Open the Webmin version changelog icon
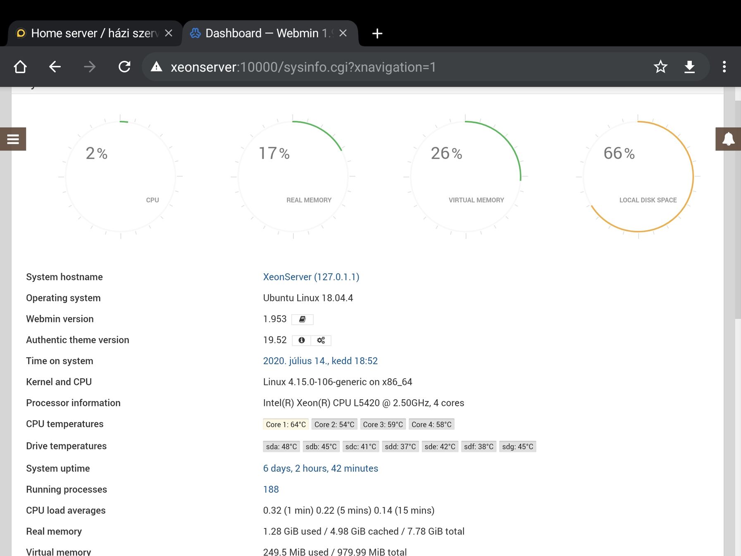The height and width of the screenshot is (556, 741). pyautogui.click(x=303, y=319)
